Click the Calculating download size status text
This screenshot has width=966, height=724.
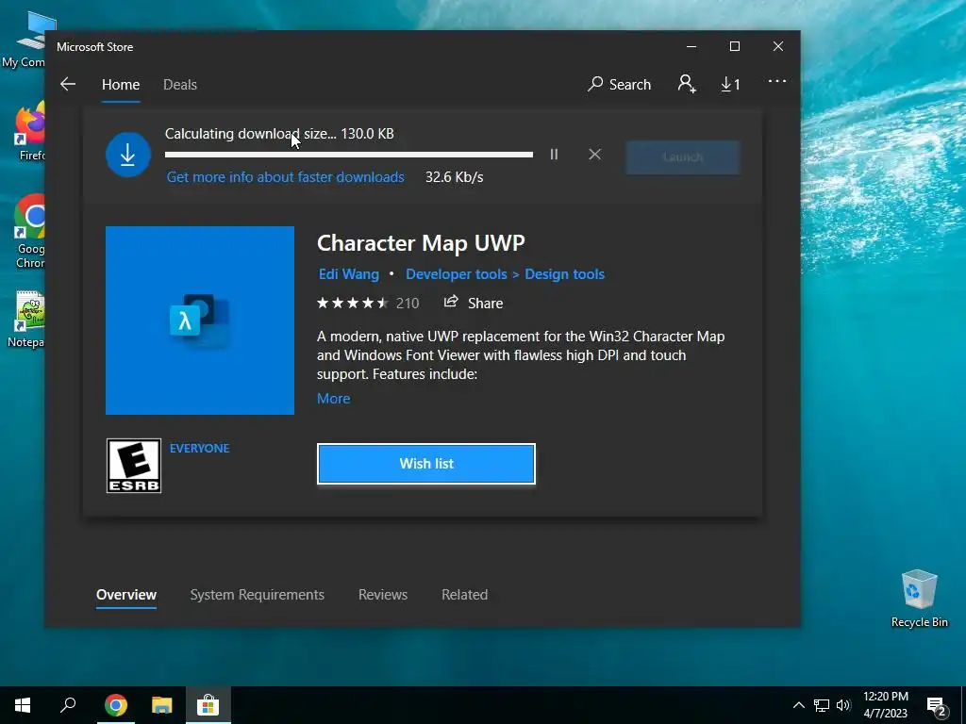[279, 134]
